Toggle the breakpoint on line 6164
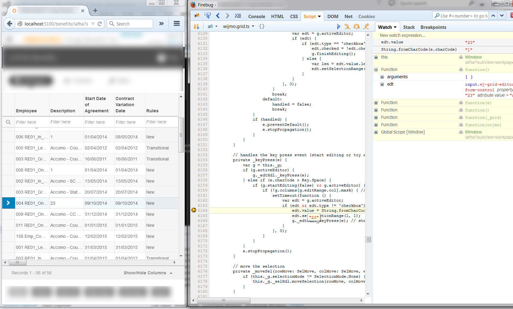The image size is (513, 309). 194,210
